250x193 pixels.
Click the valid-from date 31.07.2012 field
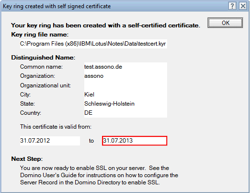(50, 141)
